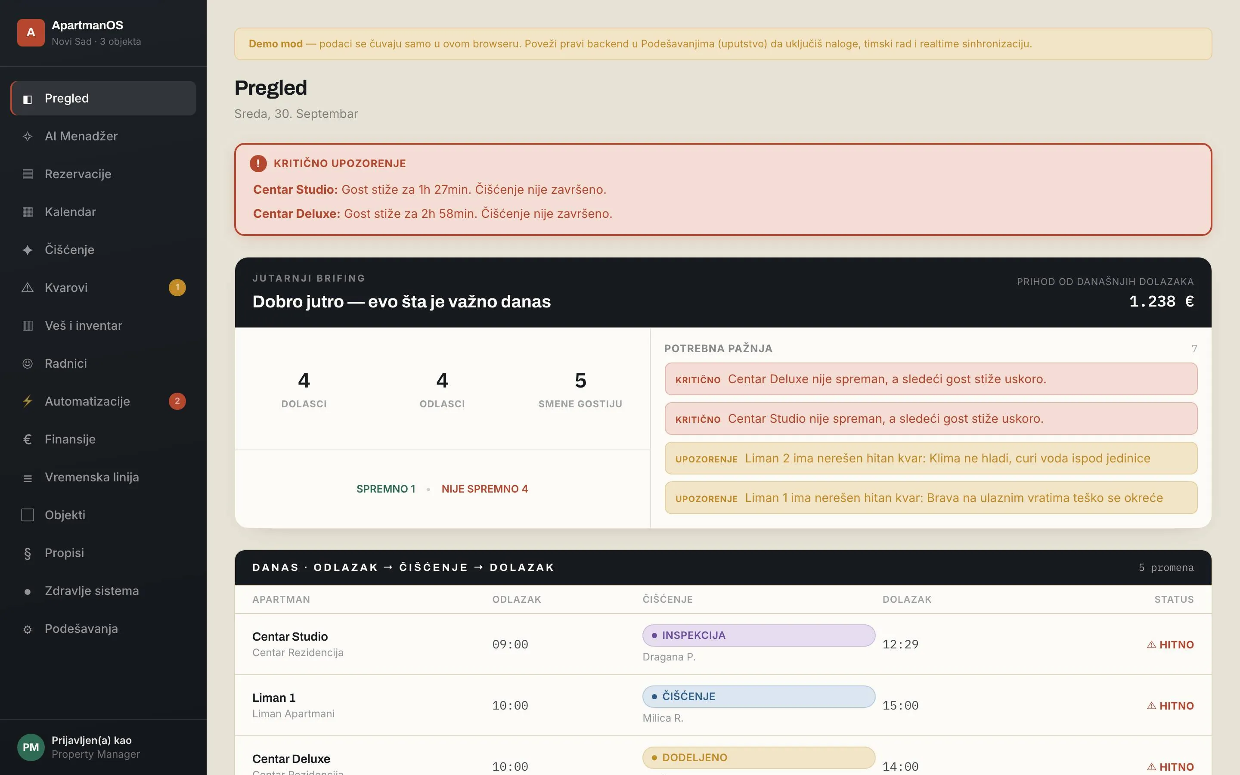Click the Demo mod banner text
The image size is (1240, 775).
641,43
